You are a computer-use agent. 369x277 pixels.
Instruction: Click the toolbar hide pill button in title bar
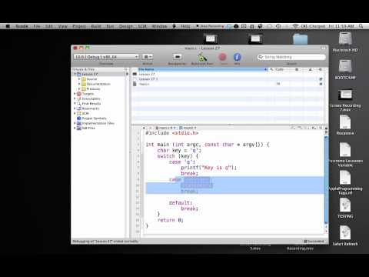pos(324,48)
